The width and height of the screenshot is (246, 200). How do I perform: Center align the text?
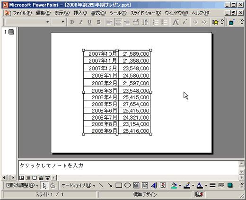(118, 22)
